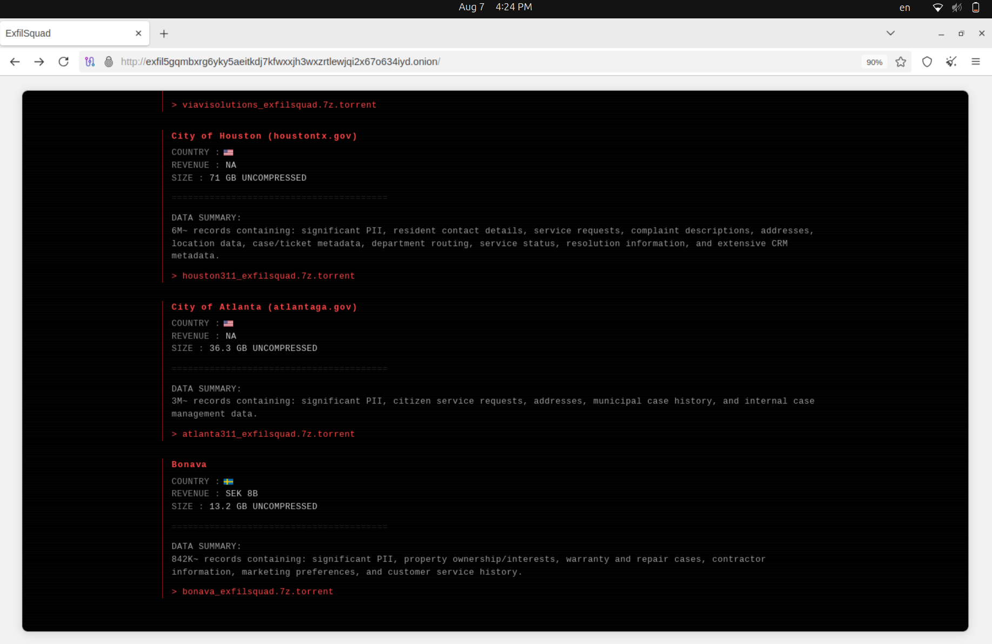Select the ExfilSquad tab

[x=75, y=34]
